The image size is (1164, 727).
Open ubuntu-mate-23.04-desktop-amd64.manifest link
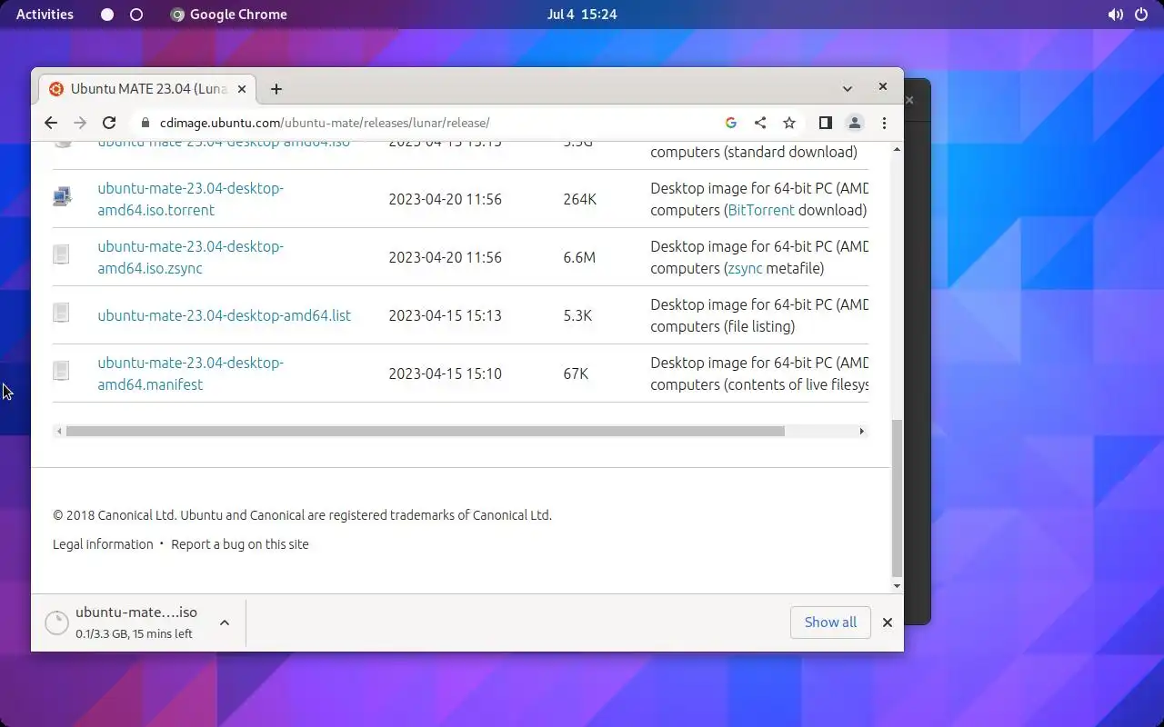point(190,373)
